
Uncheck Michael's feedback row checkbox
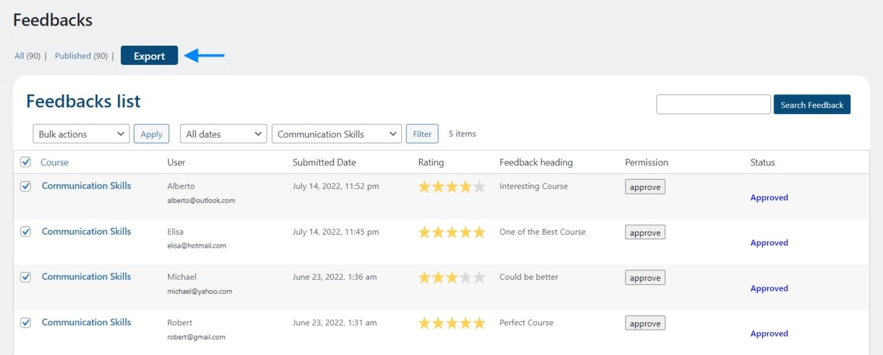point(25,277)
